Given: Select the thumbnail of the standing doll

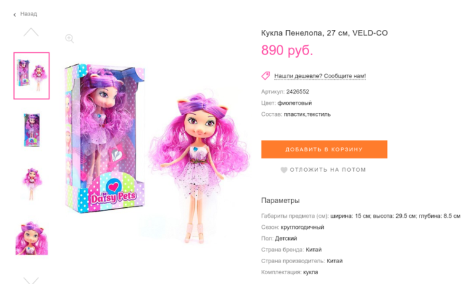Looking at the screenshot, I should click(x=32, y=184).
